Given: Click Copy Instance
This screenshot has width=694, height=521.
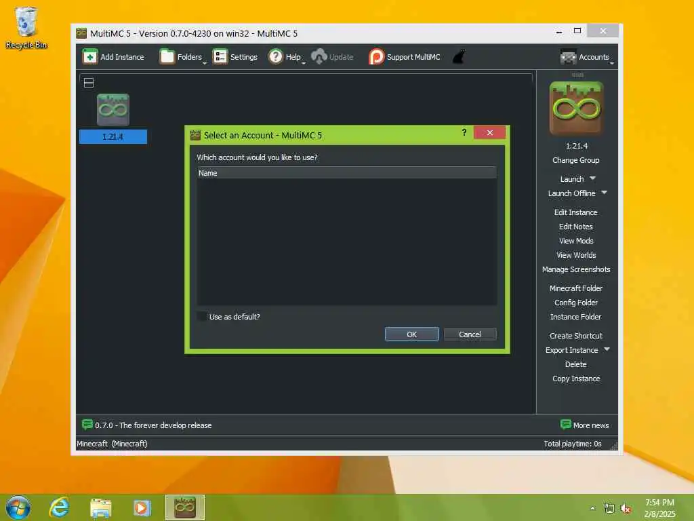Looking at the screenshot, I should (x=576, y=379).
